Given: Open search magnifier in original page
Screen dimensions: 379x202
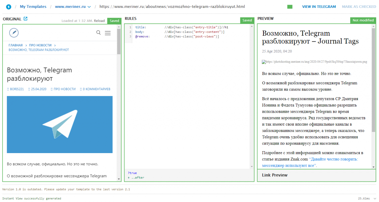Looking at the screenshot, I should pyautogui.click(x=99, y=33).
